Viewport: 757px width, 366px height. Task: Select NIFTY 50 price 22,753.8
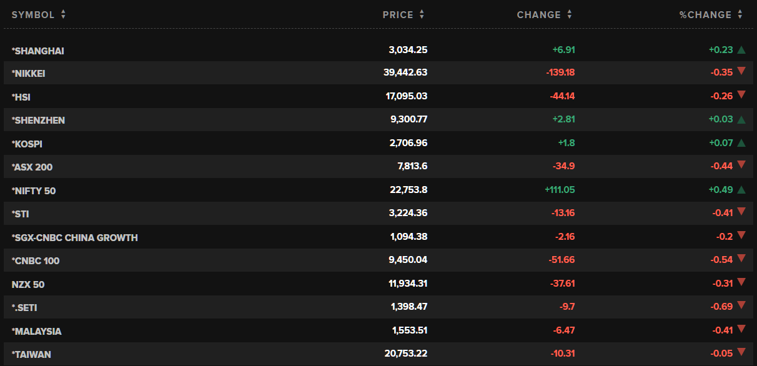[408, 190]
